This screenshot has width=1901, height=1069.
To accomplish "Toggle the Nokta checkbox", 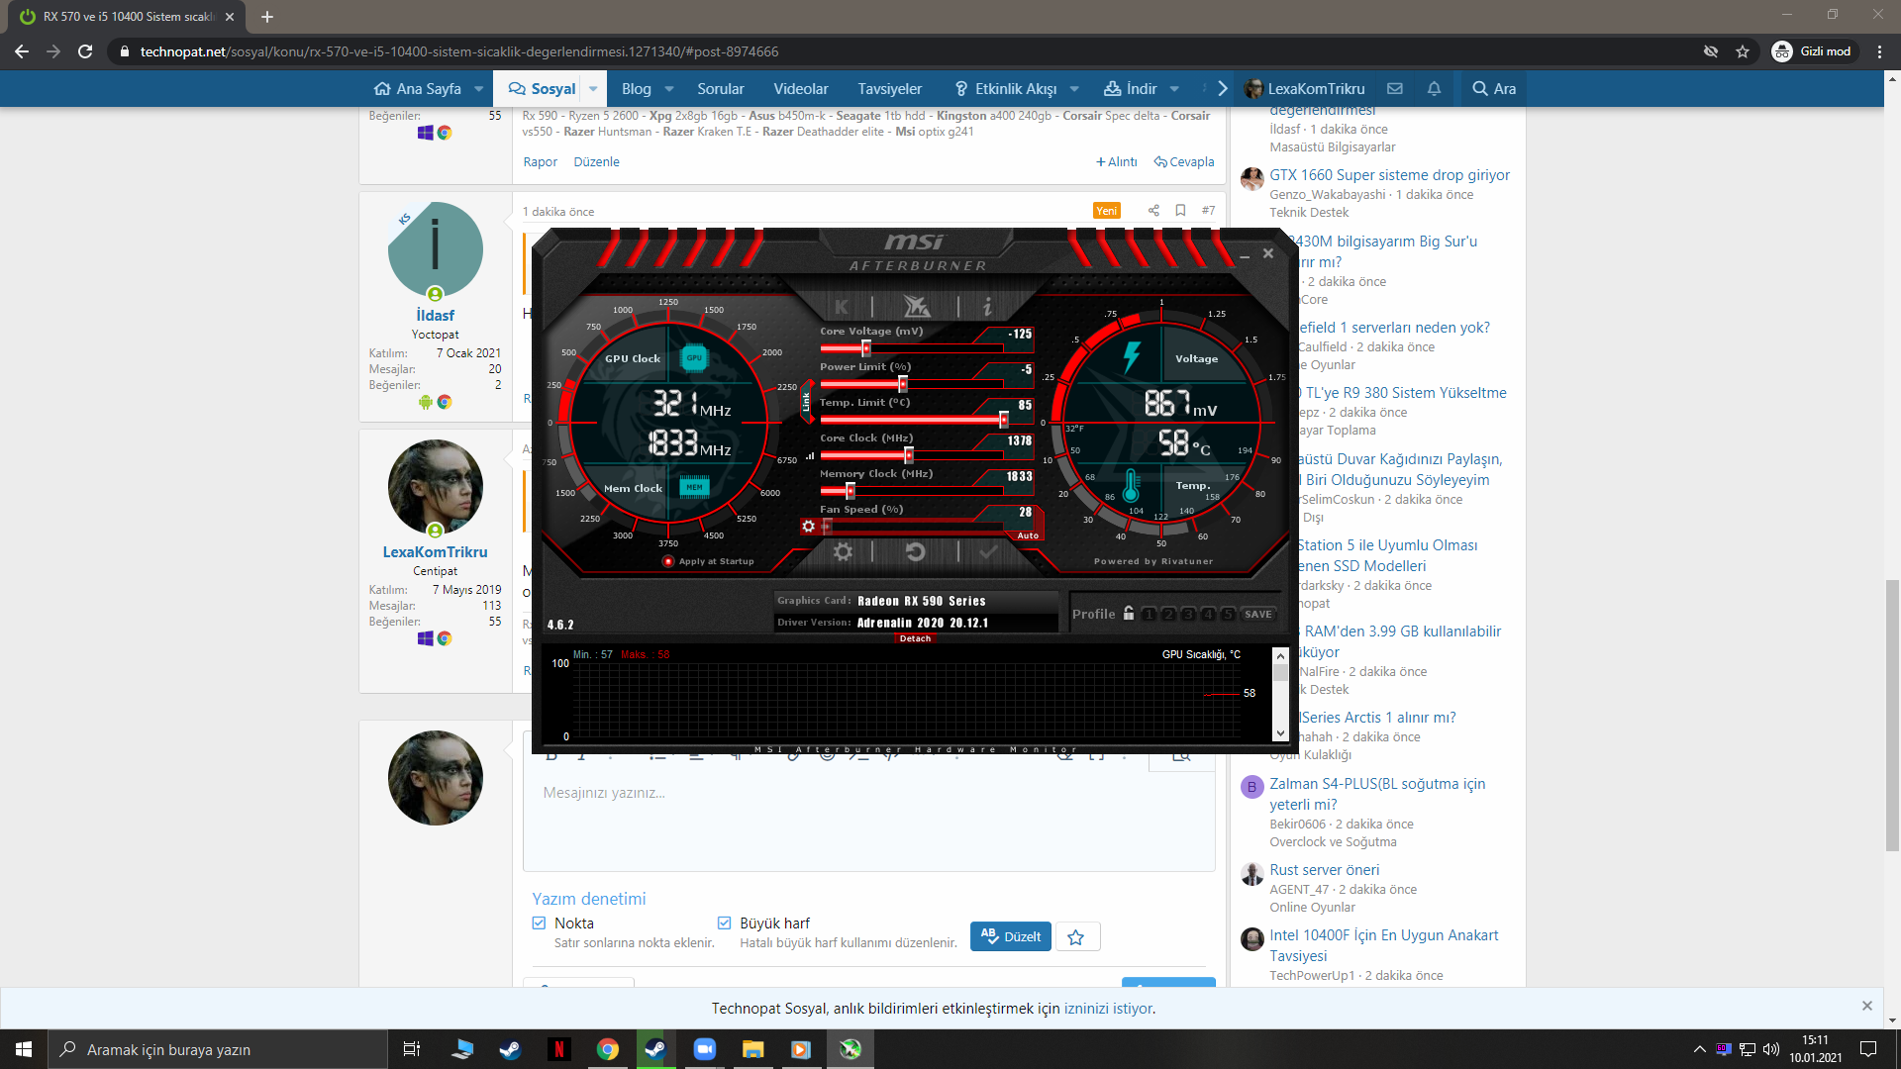I will [x=539, y=923].
